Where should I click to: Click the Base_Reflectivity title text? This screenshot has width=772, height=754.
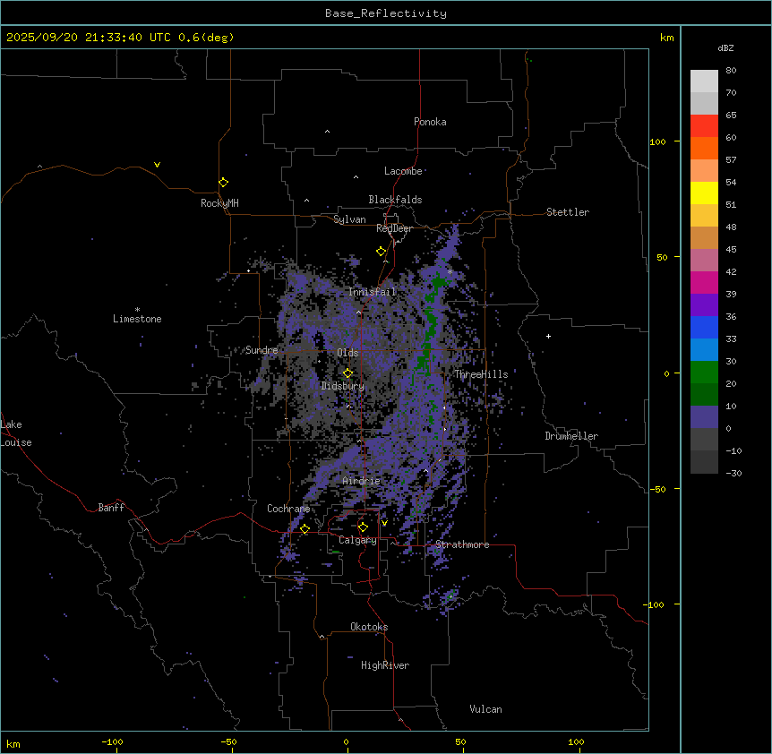tap(385, 13)
